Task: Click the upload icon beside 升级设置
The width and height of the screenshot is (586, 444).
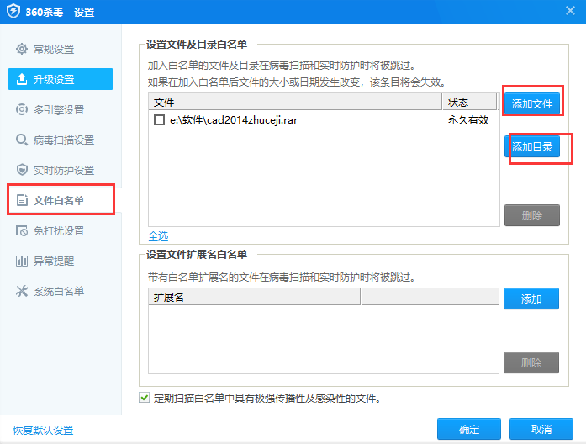Action: [x=22, y=80]
